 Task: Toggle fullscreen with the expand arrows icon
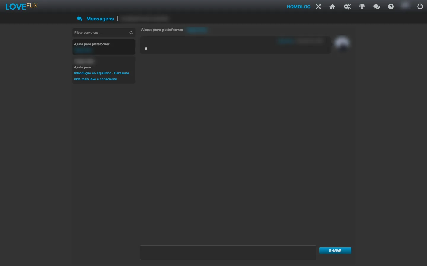[x=318, y=7]
